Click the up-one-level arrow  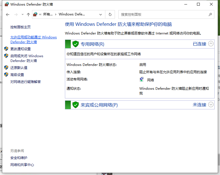pos(28,15)
